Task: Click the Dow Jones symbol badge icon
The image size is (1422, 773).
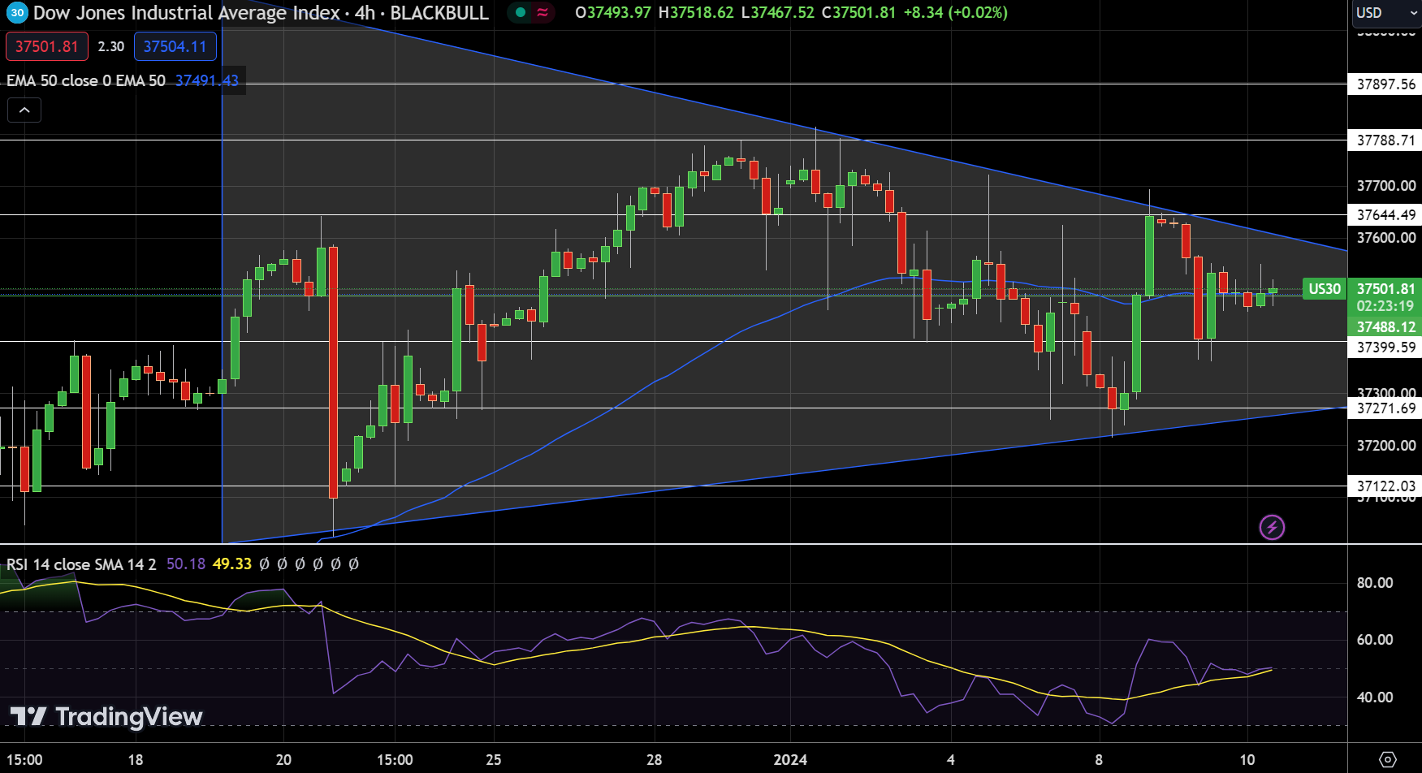Action: (x=17, y=13)
